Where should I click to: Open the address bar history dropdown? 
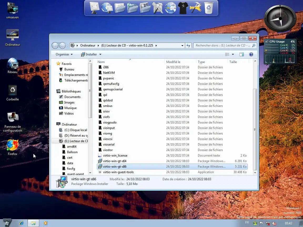click(182, 45)
